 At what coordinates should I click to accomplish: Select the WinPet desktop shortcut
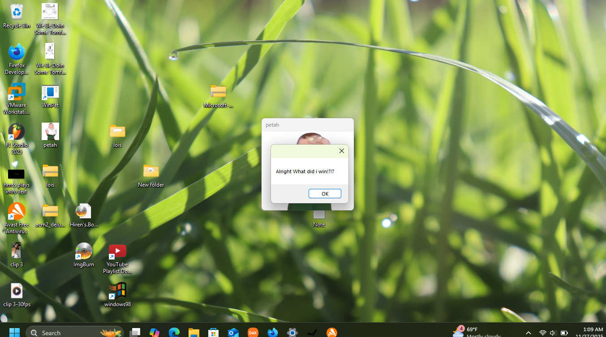coord(50,96)
